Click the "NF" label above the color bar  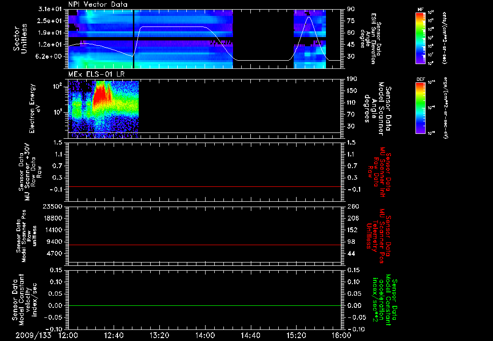click(420, 10)
